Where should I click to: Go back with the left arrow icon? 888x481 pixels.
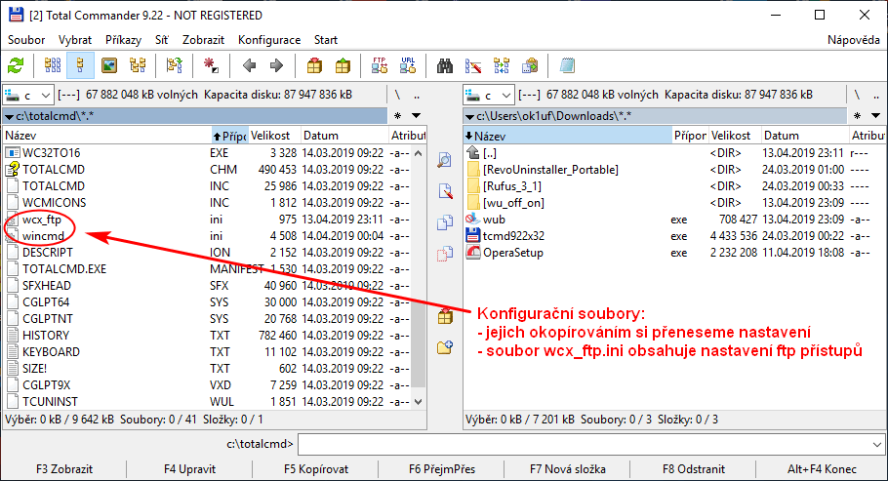click(249, 65)
